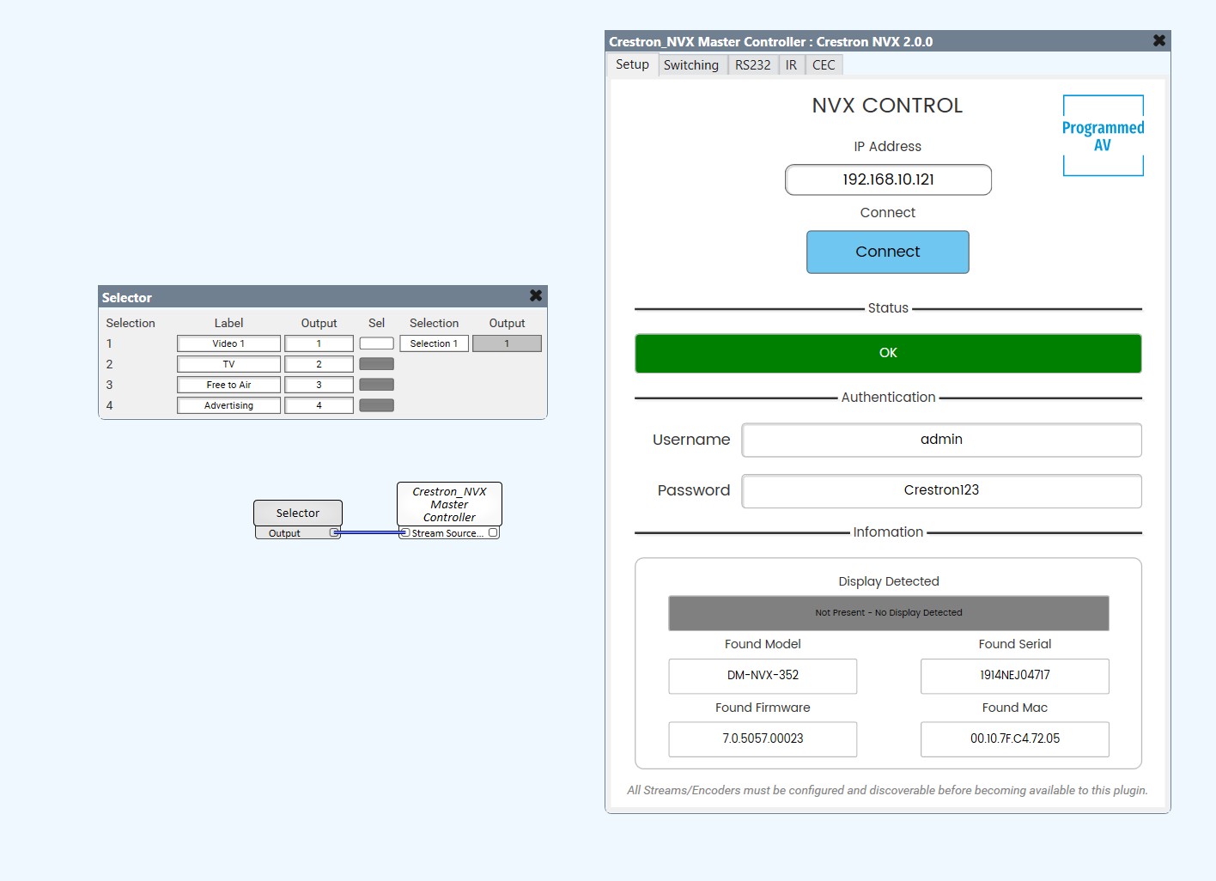The height and width of the screenshot is (881, 1216).
Task: Click the Sel checkbox next to Video 1
Action: coord(376,343)
